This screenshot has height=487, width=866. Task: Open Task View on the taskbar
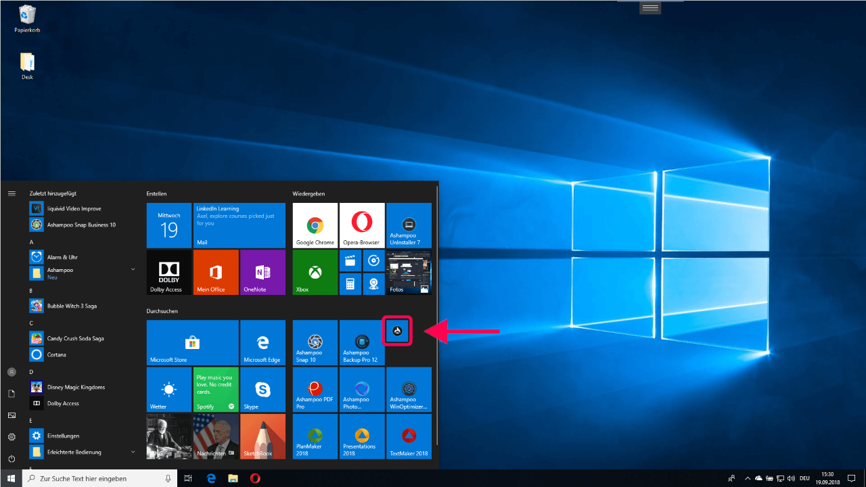point(189,478)
